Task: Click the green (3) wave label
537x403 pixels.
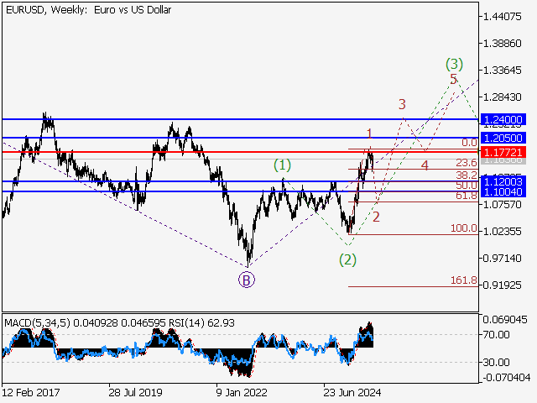Action: tap(453, 64)
